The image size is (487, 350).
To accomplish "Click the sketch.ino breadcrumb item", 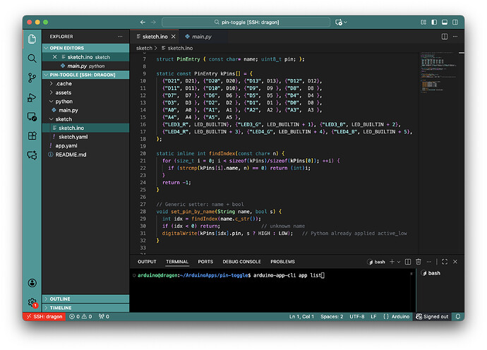I will (177, 48).
